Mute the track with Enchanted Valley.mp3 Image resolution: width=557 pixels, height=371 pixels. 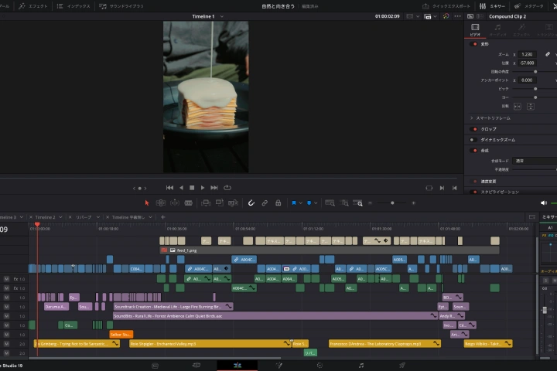(6, 344)
